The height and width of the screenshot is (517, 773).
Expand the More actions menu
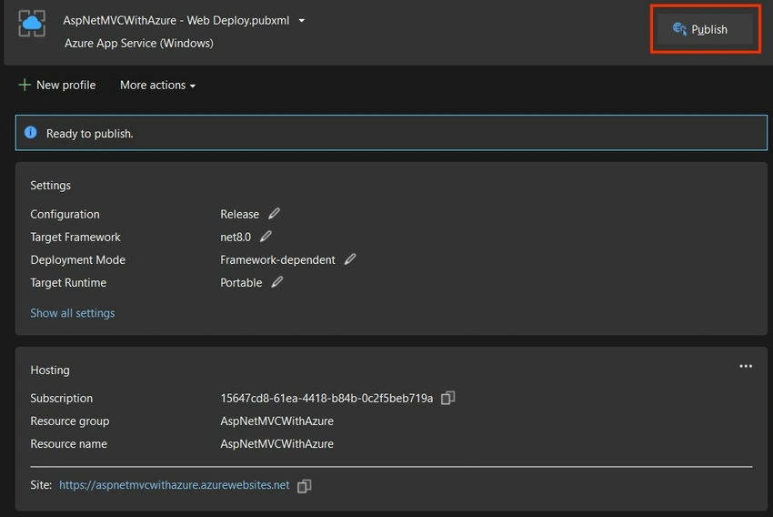pos(157,85)
